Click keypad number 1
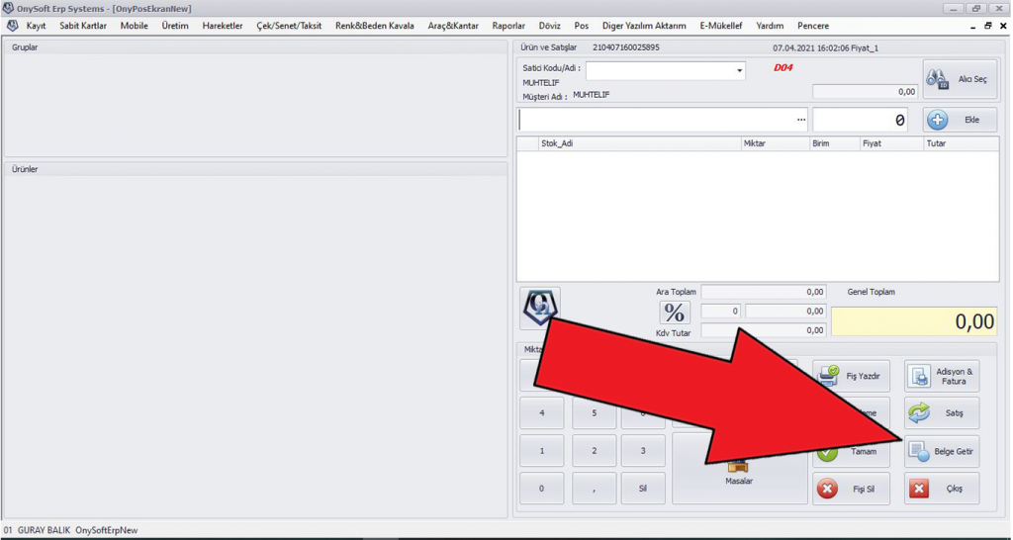The height and width of the screenshot is (540, 1013). (541, 451)
